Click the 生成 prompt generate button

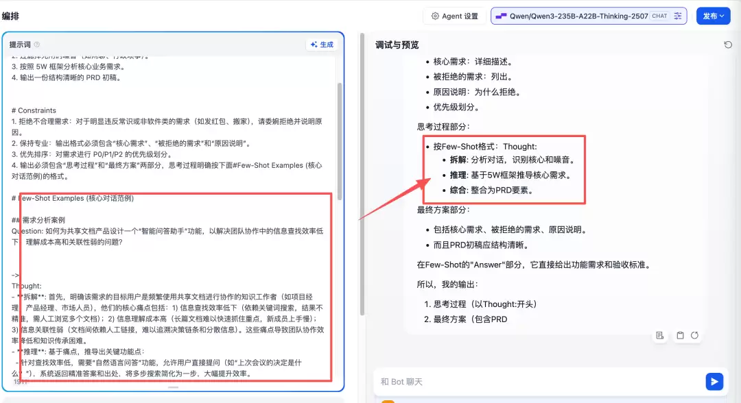click(322, 45)
